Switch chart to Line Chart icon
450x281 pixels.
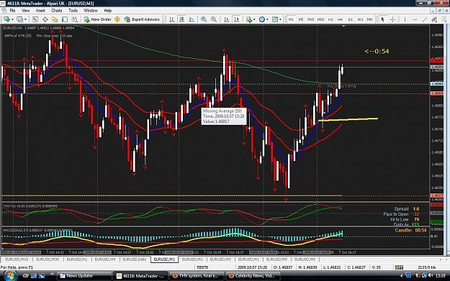coord(192,19)
